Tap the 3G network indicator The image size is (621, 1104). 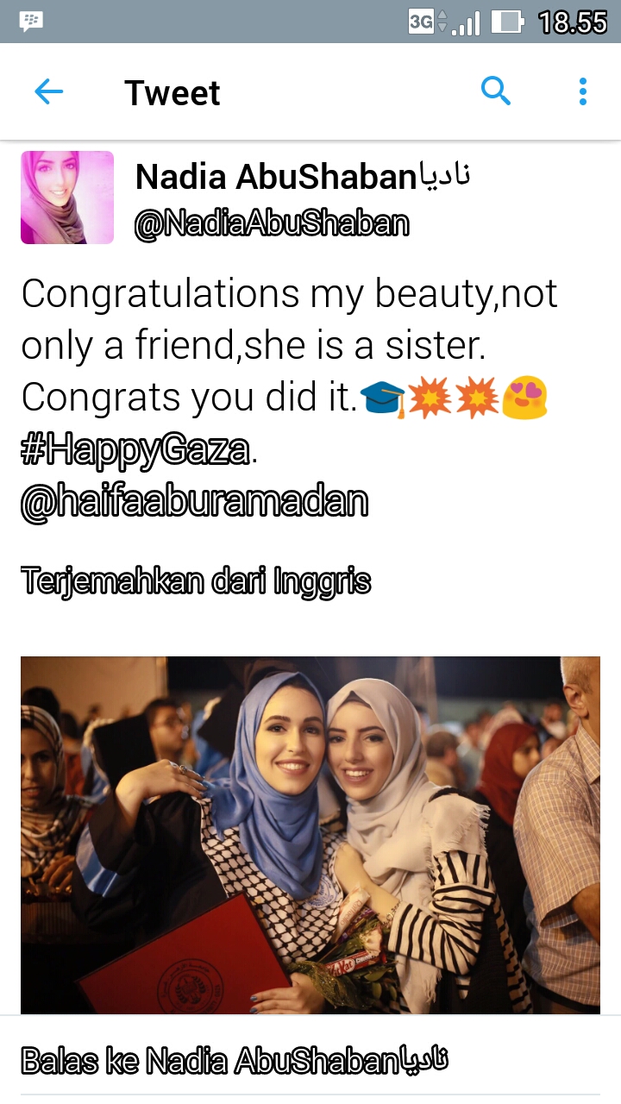pos(421,22)
